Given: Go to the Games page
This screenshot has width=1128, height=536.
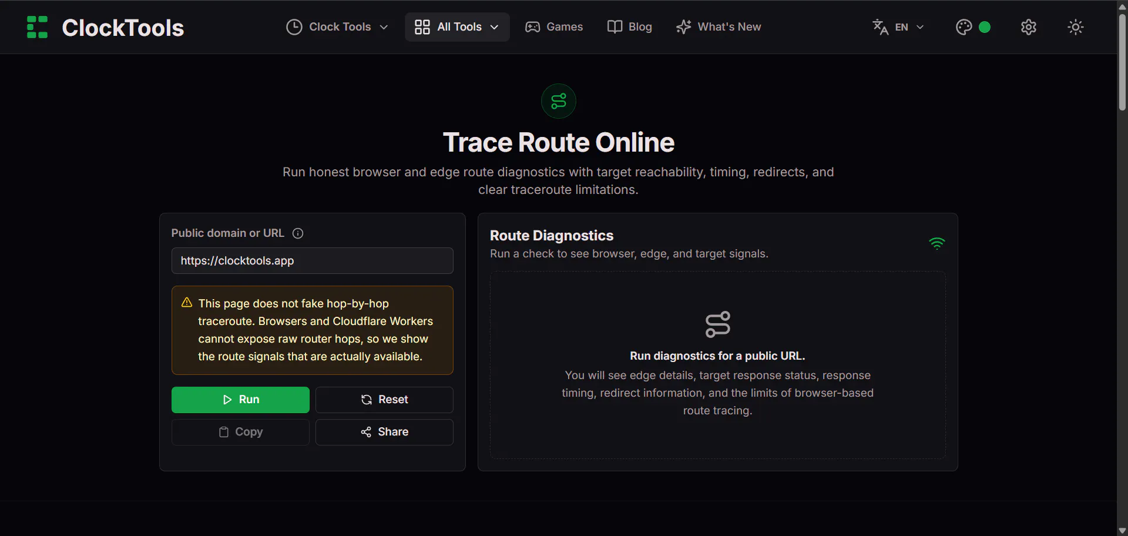Looking at the screenshot, I should [554, 27].
